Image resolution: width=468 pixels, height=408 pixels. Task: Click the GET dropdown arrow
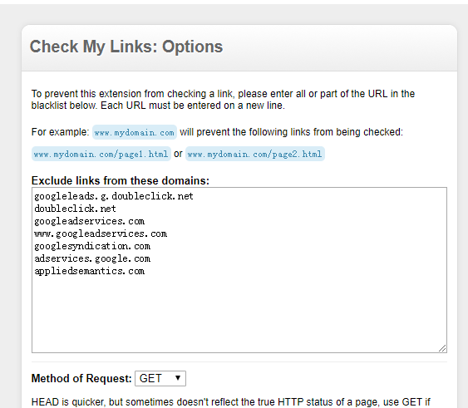178,378
